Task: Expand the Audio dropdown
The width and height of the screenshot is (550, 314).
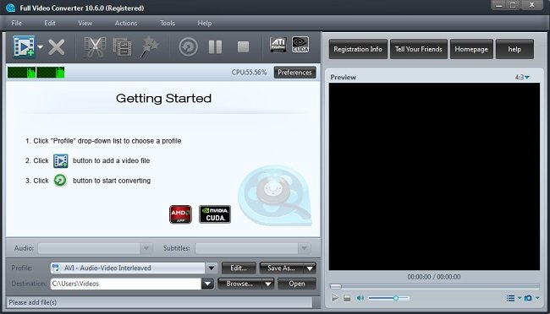Action: (x=146, y=248)
